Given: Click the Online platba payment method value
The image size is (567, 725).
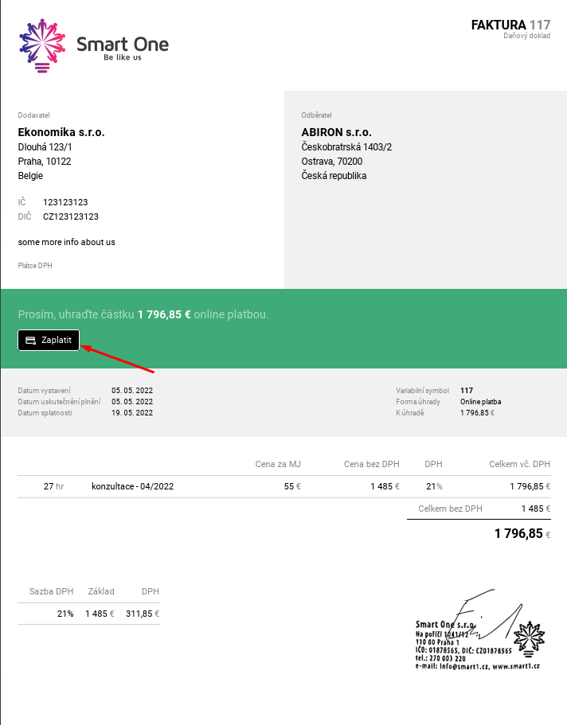Looking at the screenshot, I should (x=481, y=402).
